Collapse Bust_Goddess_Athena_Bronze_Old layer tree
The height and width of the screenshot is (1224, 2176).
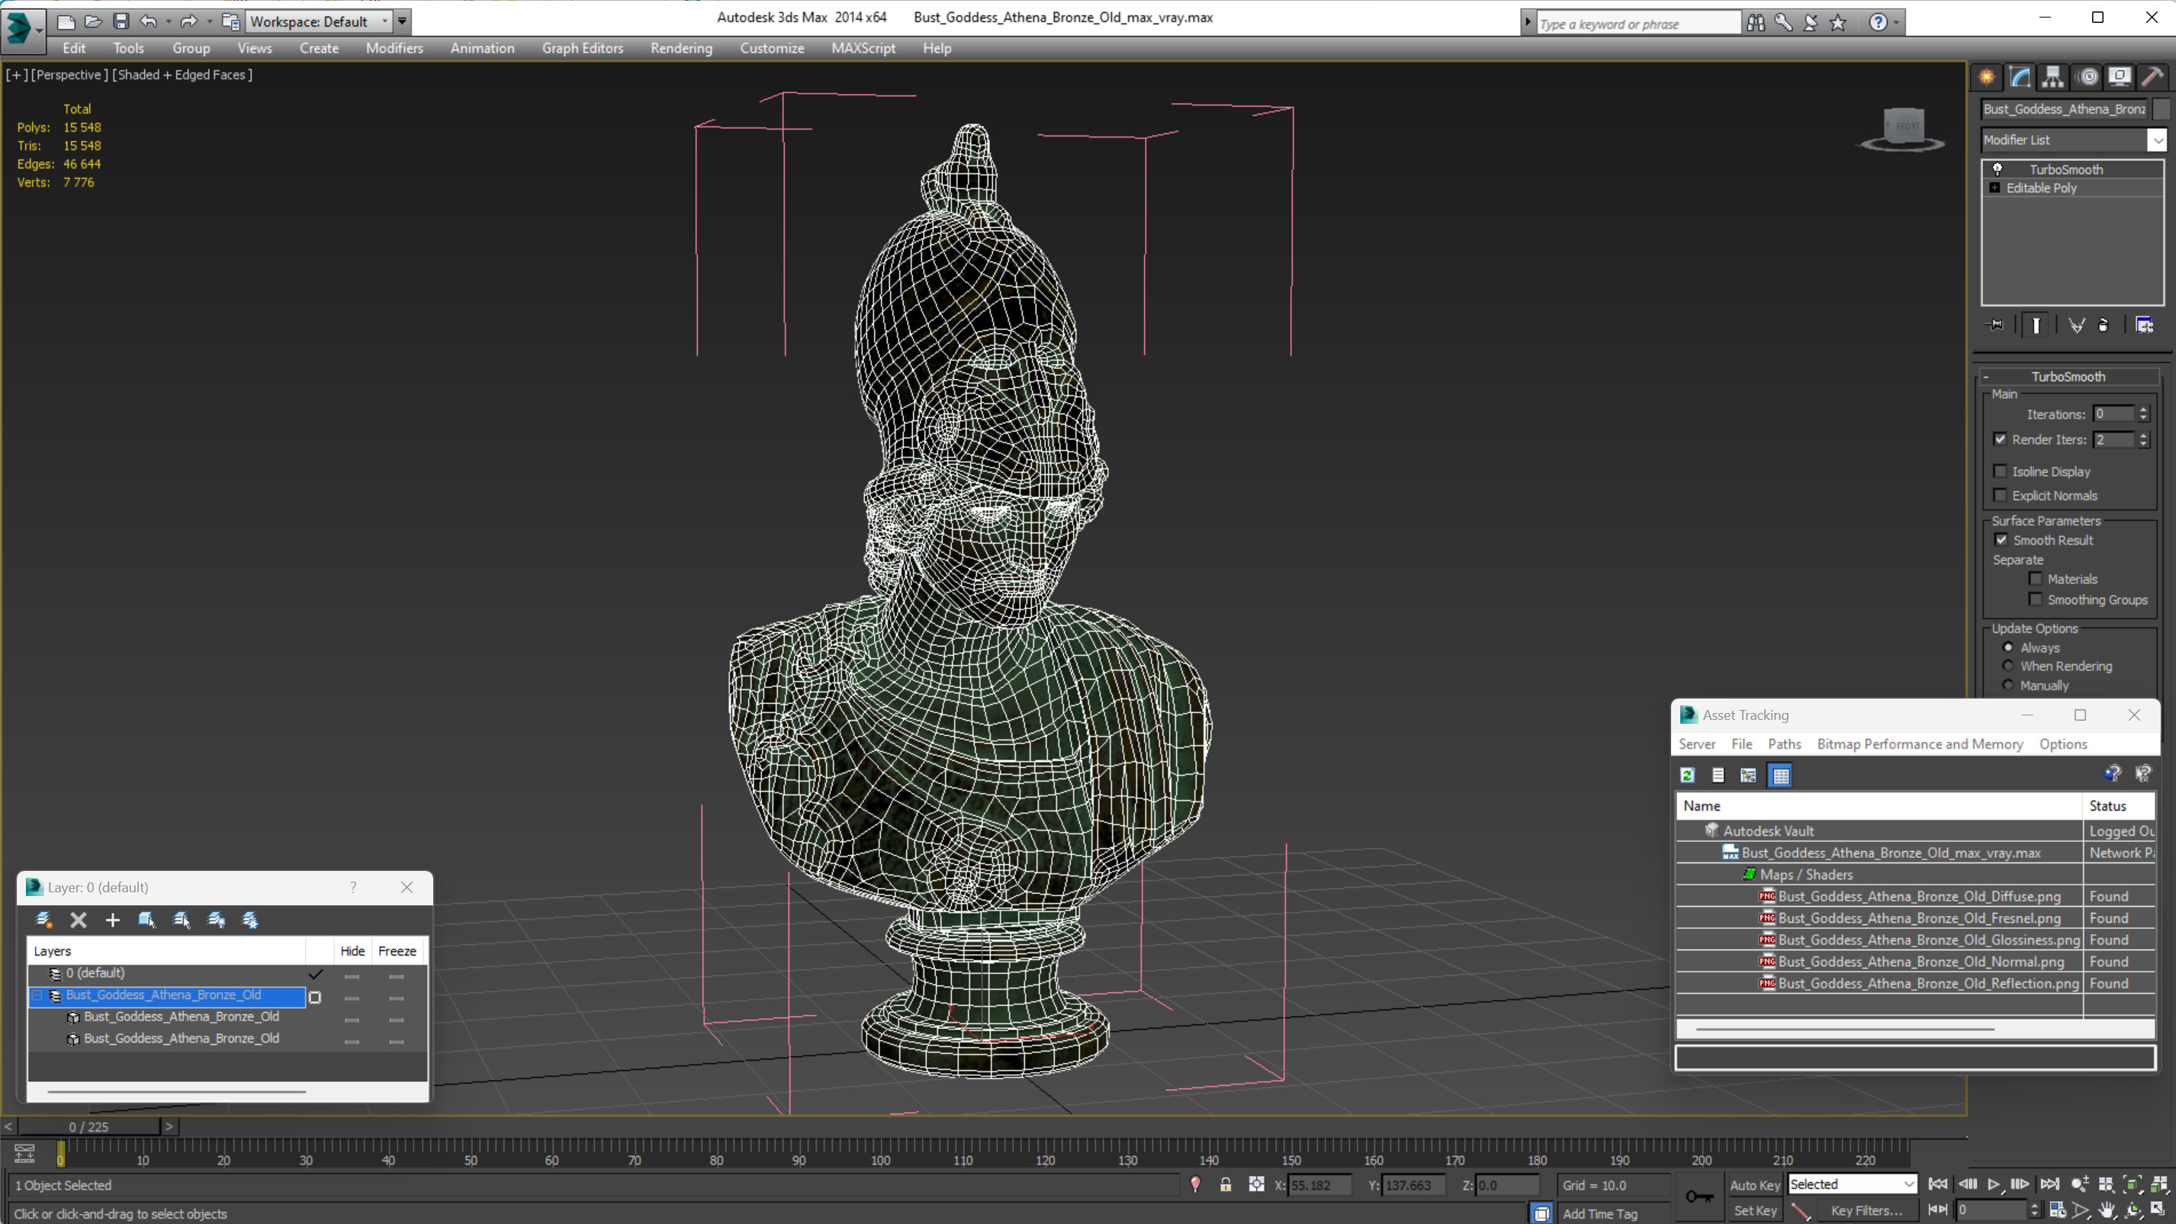(x=37, y=995)
